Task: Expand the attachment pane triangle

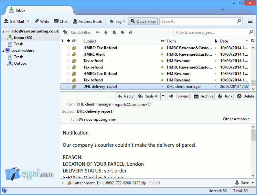Action: click(x=63, y=183)
